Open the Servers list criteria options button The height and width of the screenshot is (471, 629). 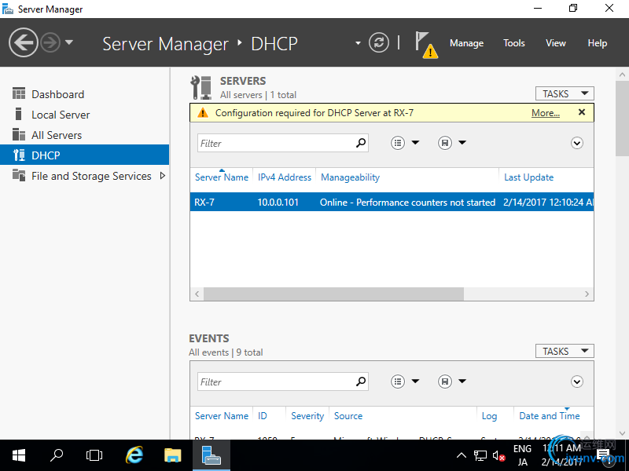(398, 143)
